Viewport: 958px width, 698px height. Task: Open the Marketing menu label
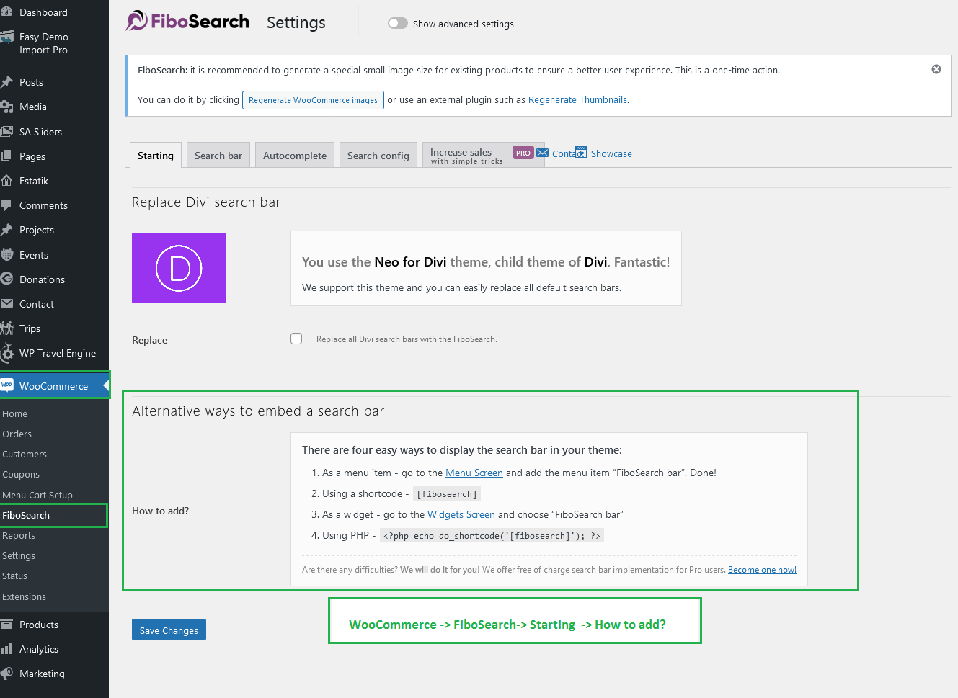tap(42, 674)
